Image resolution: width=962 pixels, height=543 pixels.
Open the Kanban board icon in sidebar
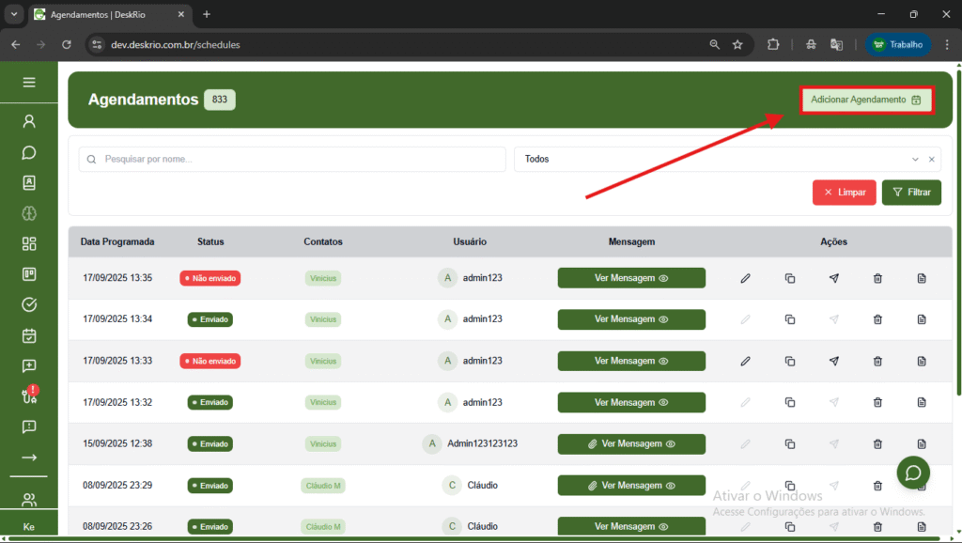(29, 274)
